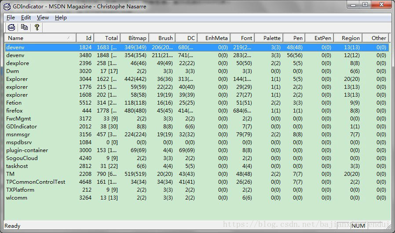
Task: Close the GDIndicator window
Action: [x=381, y=5]
